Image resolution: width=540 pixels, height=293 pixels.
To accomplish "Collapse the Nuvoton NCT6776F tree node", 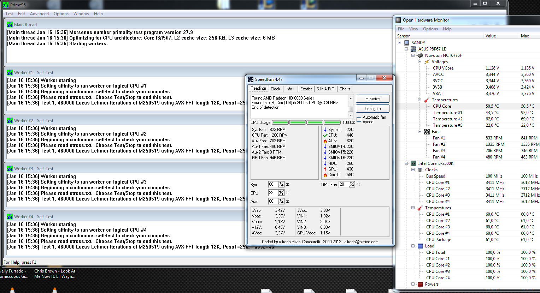I will 413,55.
